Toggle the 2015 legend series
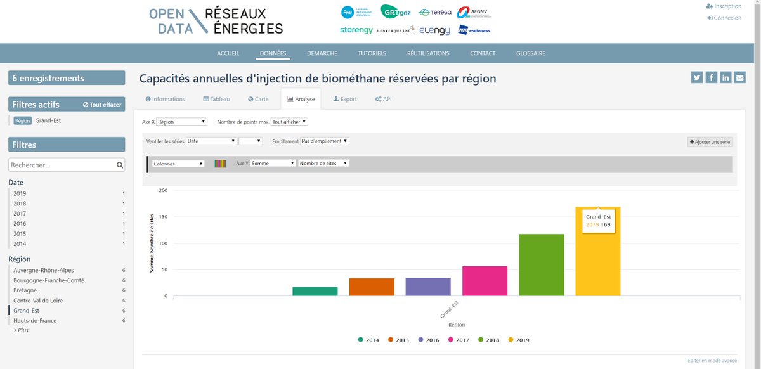Screen dimensions: 761x369 pos(398,340)
